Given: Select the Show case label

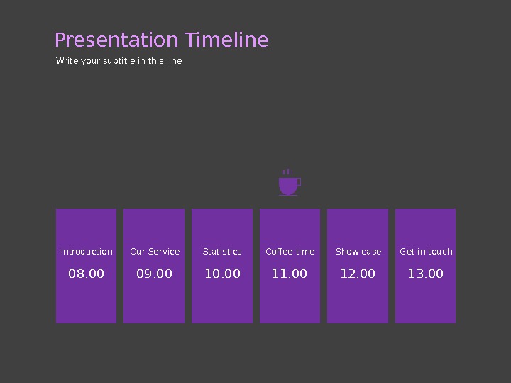Looking at the screenshot, I should (x=358, y=252).
